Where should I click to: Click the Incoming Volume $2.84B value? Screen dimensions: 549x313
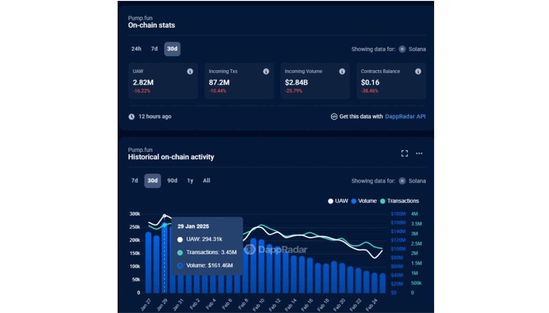tap(296, 83)
